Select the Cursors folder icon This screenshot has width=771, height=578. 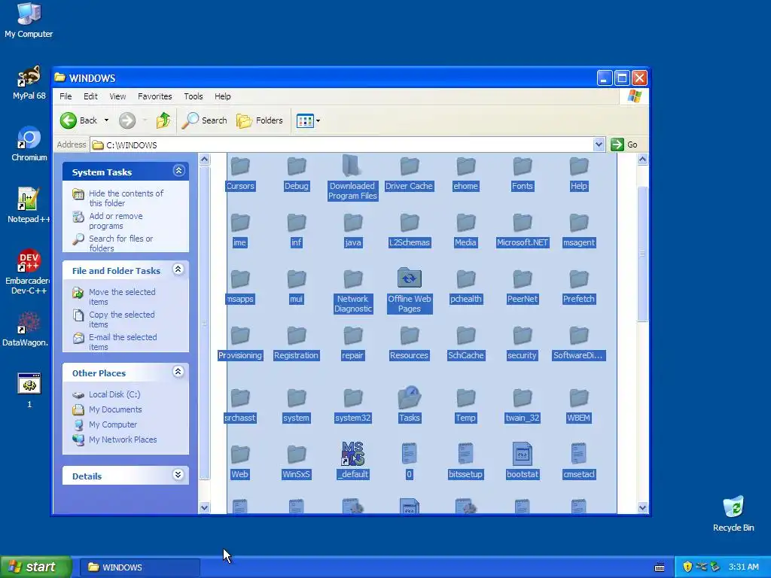tap(240, 166)
